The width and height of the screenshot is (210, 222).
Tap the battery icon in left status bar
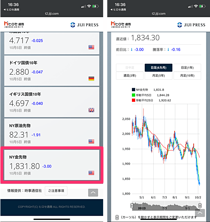tap(95, 6)
